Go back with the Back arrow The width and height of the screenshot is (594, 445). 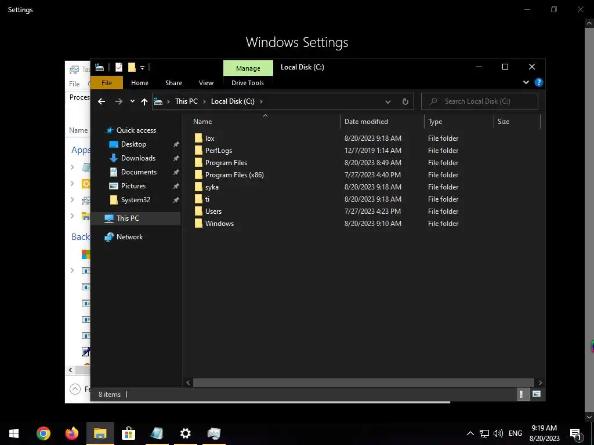(102, 101)
